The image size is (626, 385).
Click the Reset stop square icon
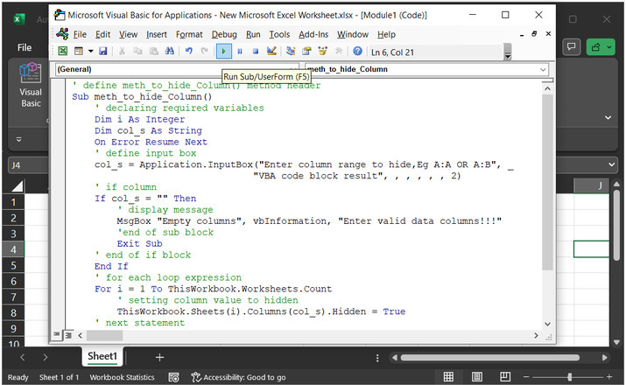(x=256, y=51)
